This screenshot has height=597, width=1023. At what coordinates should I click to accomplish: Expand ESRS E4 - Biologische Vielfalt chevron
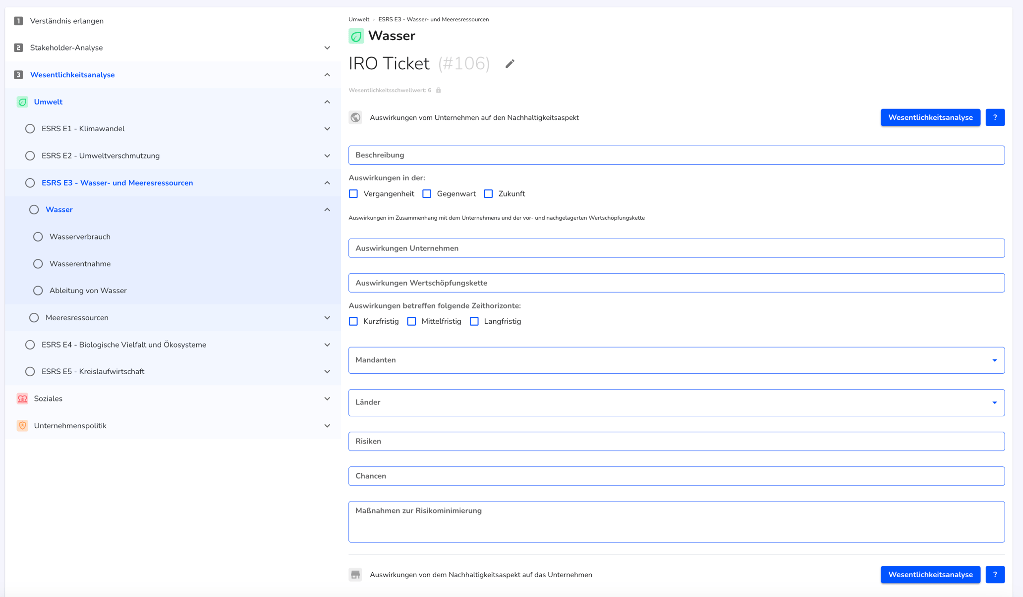pyautogui.click(x=327, y=345)
